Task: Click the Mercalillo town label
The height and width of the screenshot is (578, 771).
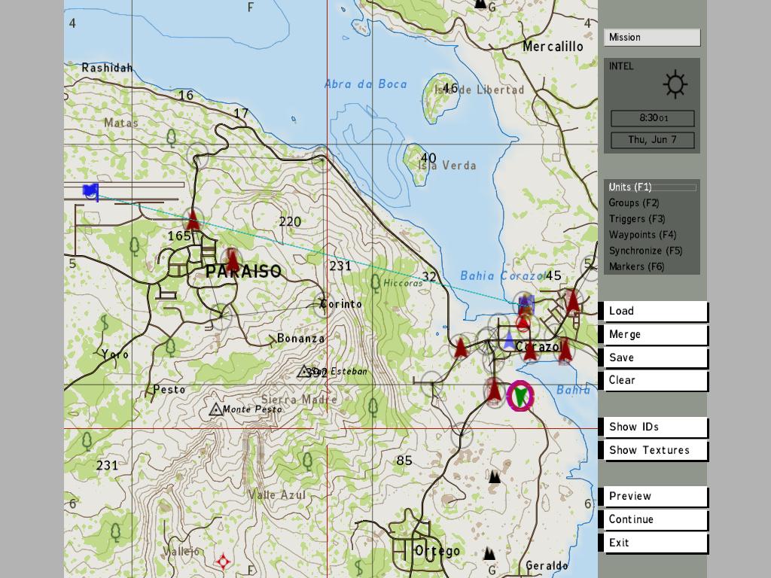Action: 553,47
